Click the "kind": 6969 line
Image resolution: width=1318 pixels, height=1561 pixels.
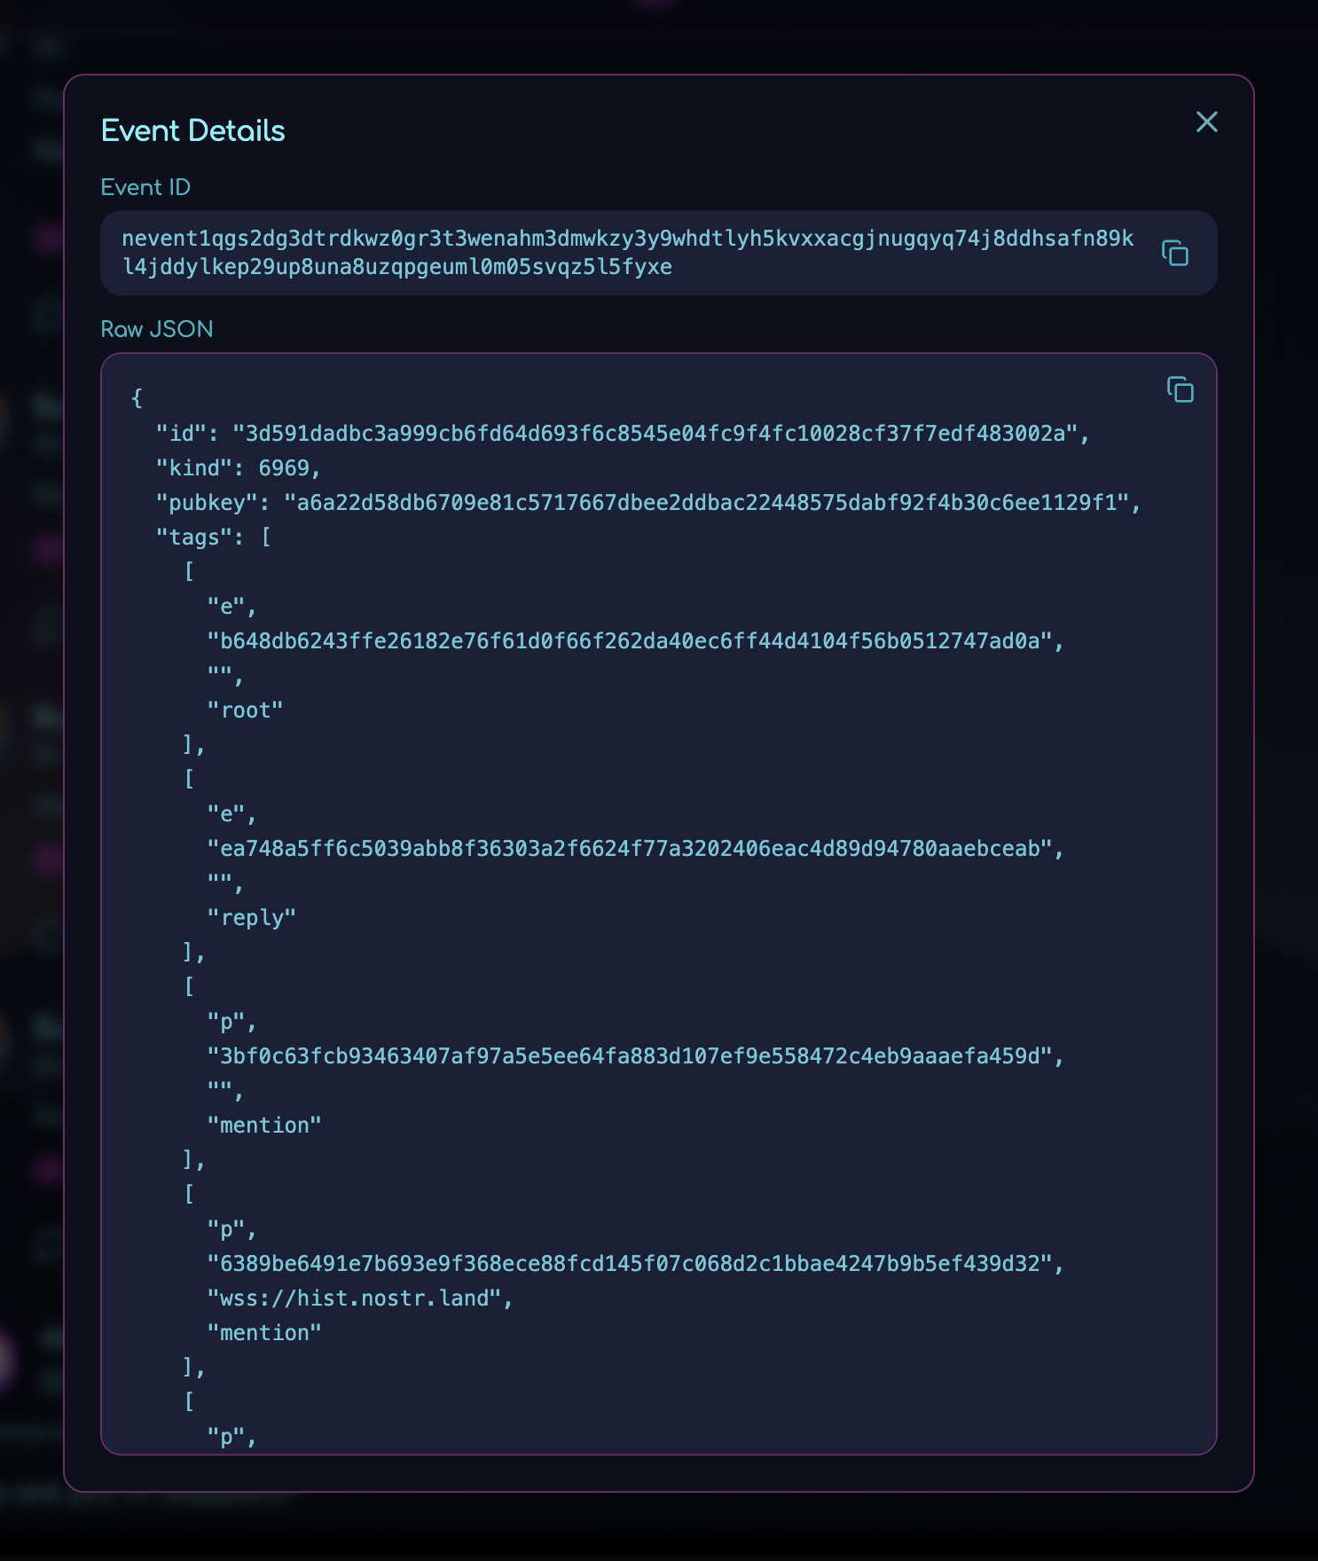(x=238, y=468)
